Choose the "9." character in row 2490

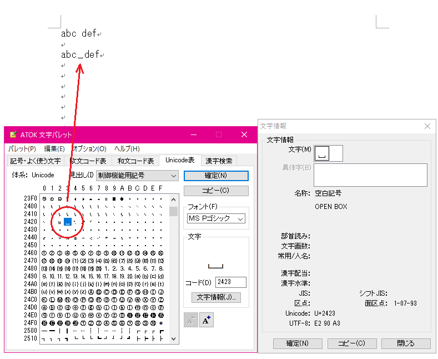(x=44, y=277)
